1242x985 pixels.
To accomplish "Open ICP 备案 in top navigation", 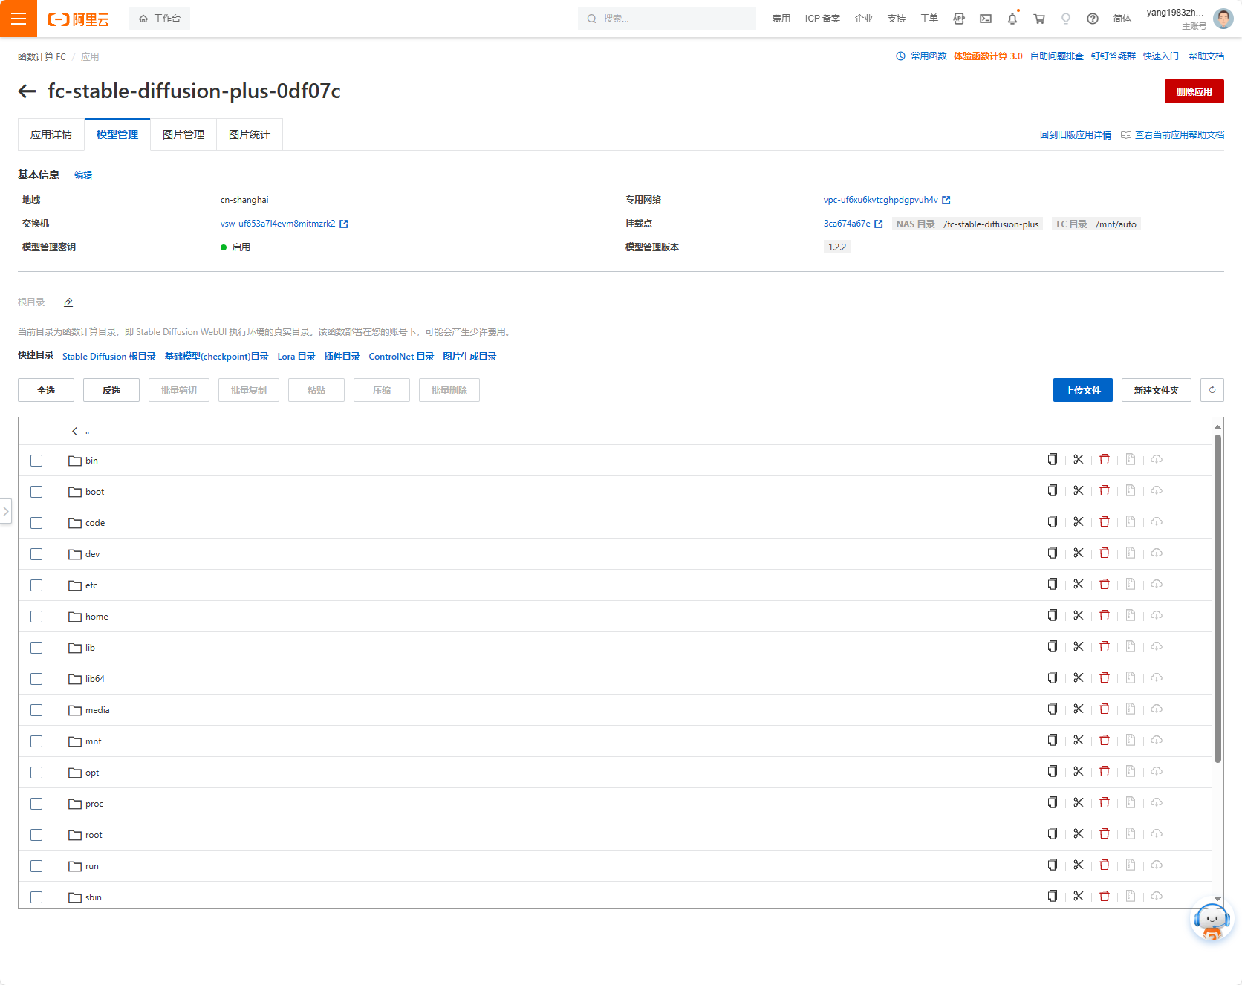I will (822, 19).
